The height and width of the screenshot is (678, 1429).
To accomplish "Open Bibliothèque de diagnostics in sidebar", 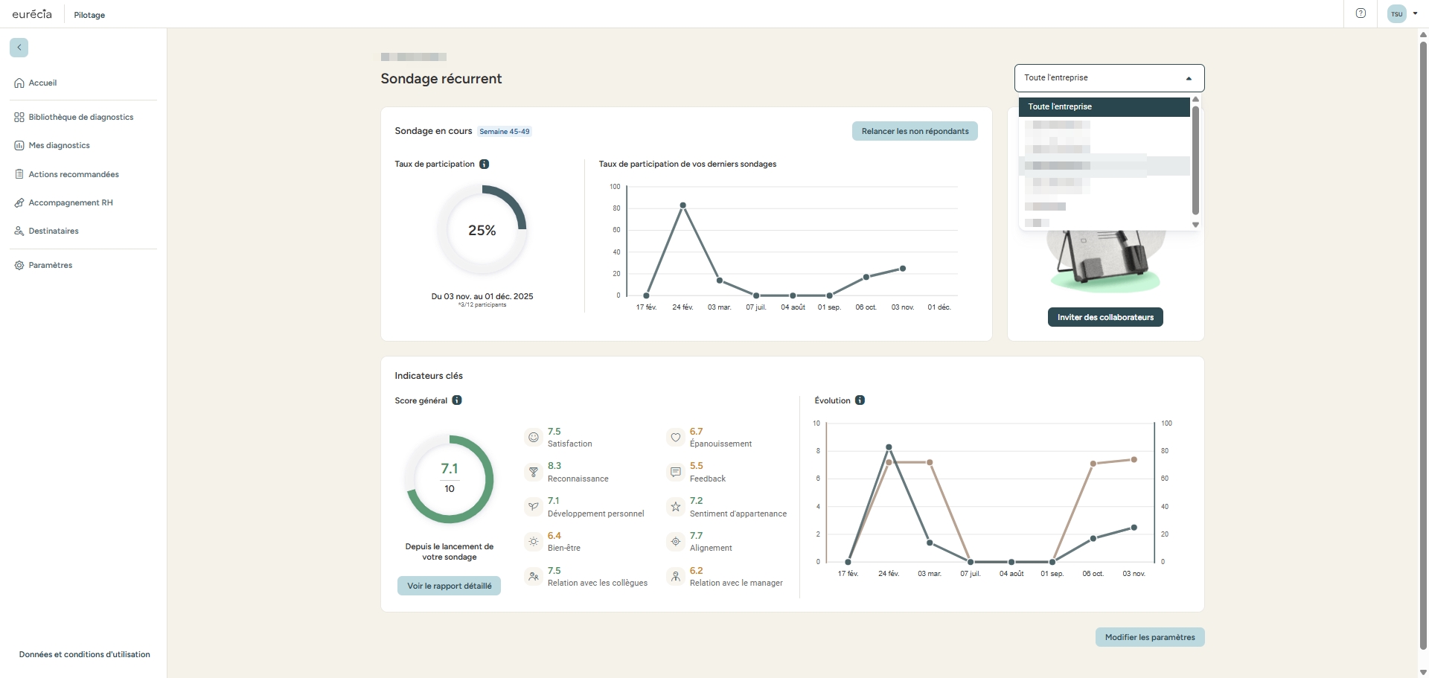I will pyautogui.click(x=80, y=118).
